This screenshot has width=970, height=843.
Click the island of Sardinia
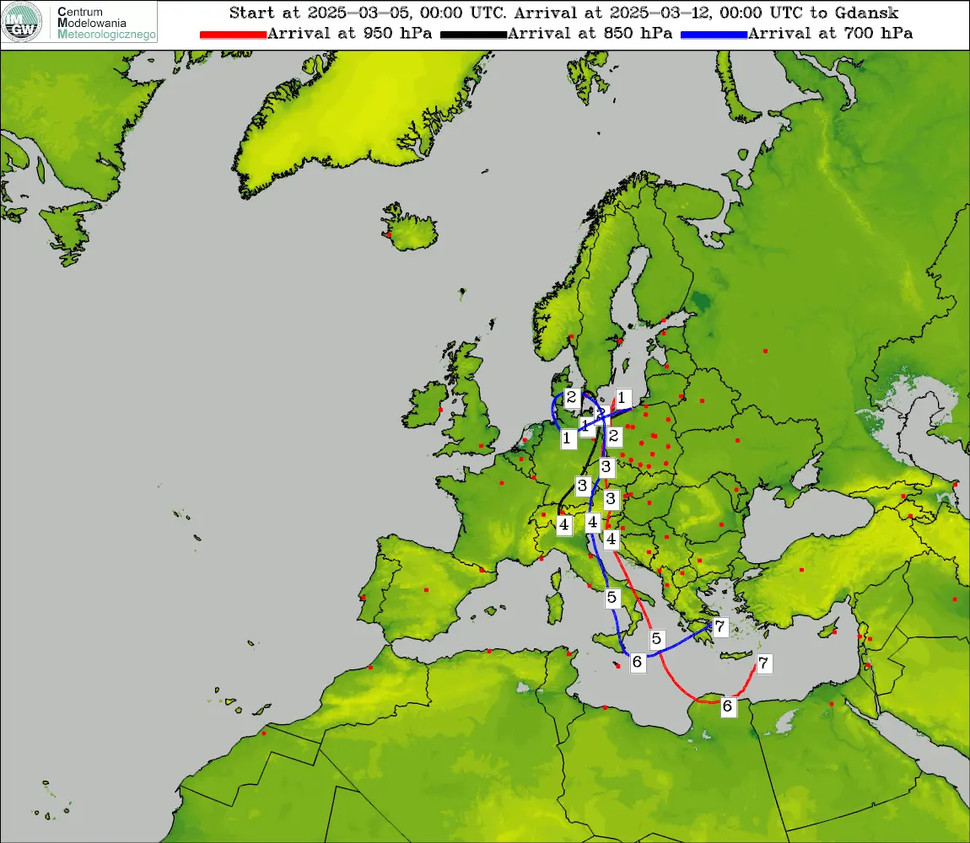click(x=554, y=607)
